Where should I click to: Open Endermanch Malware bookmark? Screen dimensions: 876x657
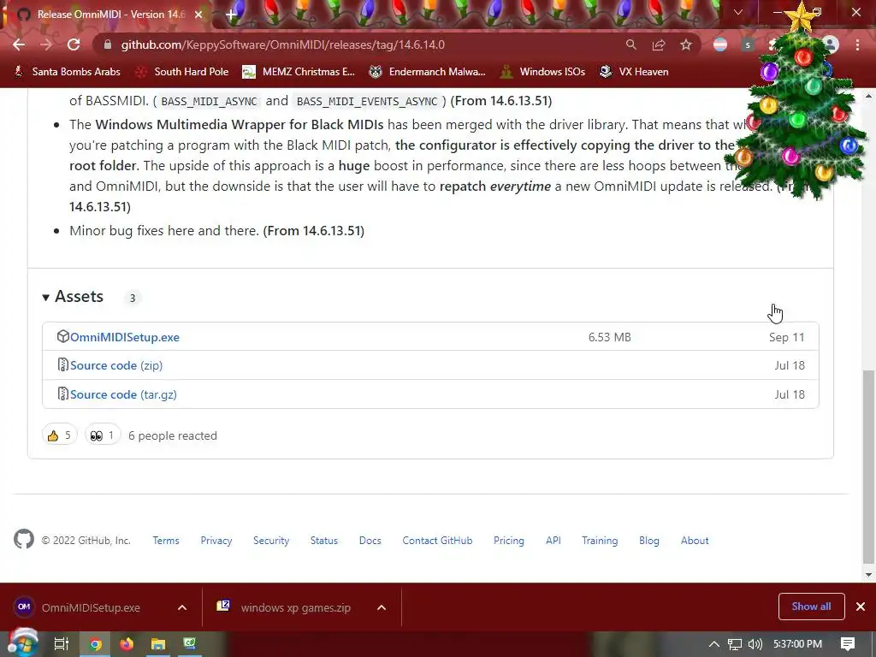(x=428, y=72)
